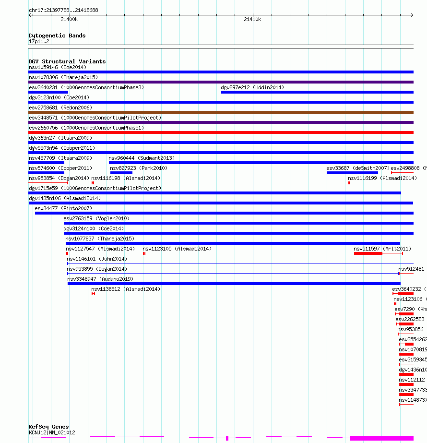The image size is (427, 443).
Task: Click nsv1123105 (Alsmadi2014) label
Action: coord(177,249)
